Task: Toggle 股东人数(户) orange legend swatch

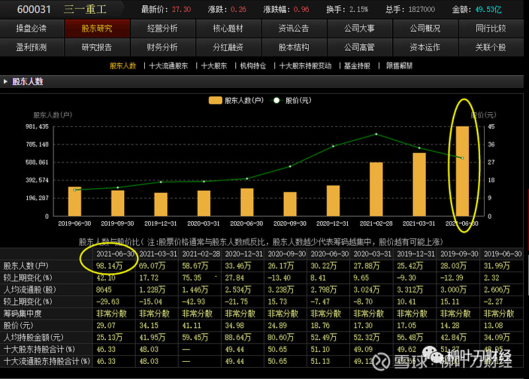Action: [x=216, y=100]
